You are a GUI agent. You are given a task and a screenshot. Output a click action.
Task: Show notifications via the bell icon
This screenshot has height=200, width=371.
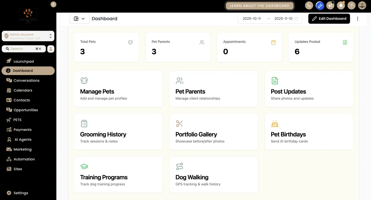tap(341, 6)
